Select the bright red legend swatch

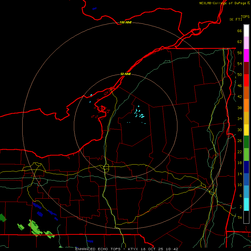coord(246,80)
